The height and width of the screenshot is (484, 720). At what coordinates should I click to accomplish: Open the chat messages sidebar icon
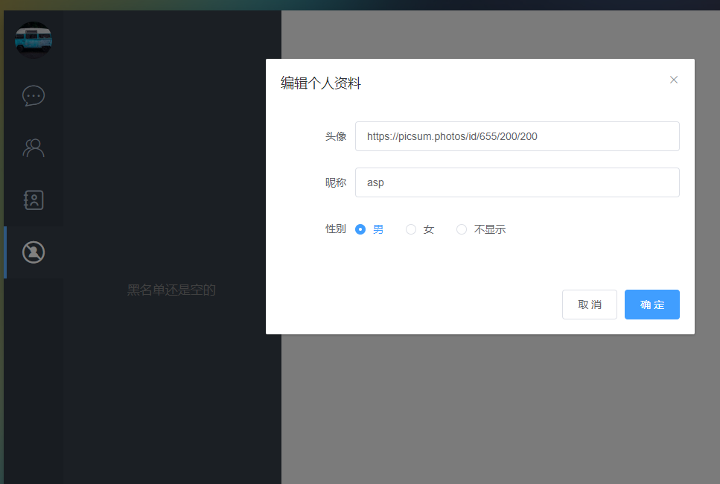coord(34,96)
